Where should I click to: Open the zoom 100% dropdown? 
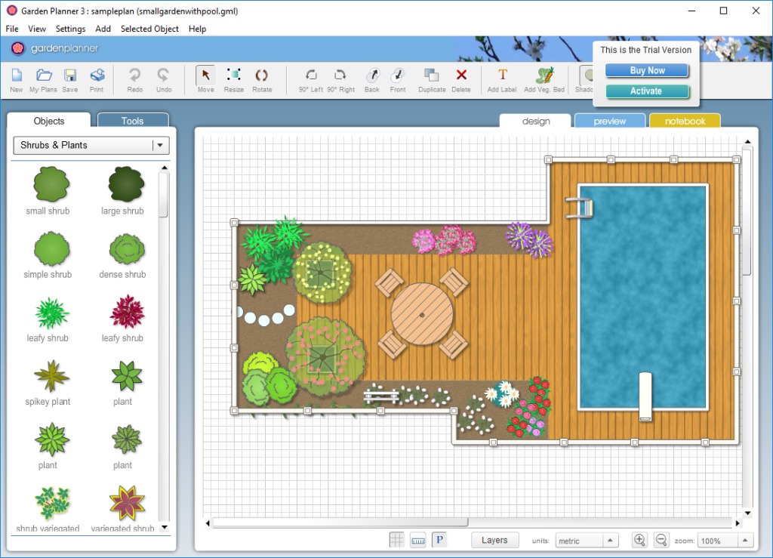click(x=746, y=541)
